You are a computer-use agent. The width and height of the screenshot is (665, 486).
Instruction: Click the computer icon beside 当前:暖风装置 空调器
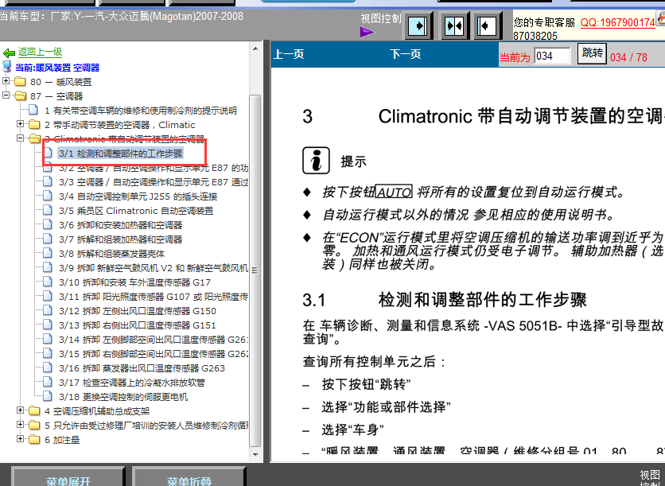click(x=7, y=67)
